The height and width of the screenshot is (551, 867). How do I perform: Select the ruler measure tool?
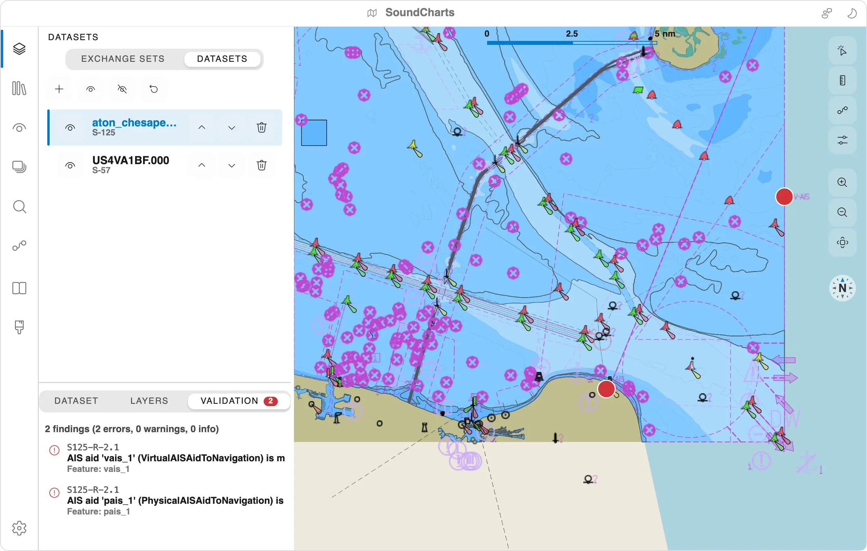tap(842, 80)
